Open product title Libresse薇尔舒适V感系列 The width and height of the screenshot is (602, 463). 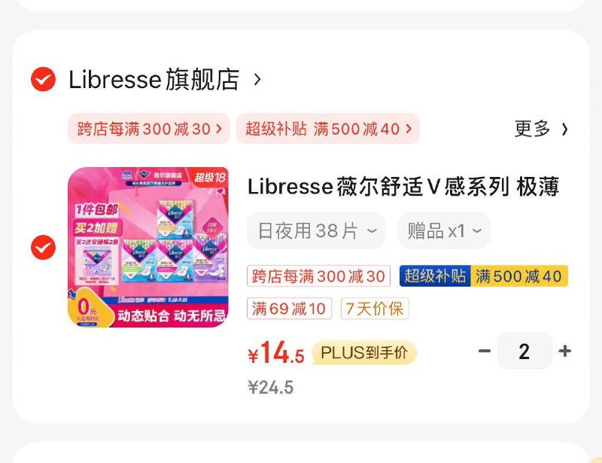(403, 187)
